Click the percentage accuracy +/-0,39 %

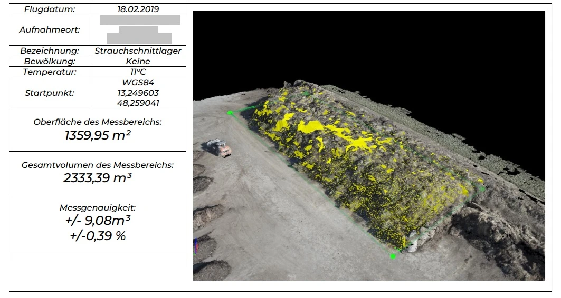coord(98,235)
